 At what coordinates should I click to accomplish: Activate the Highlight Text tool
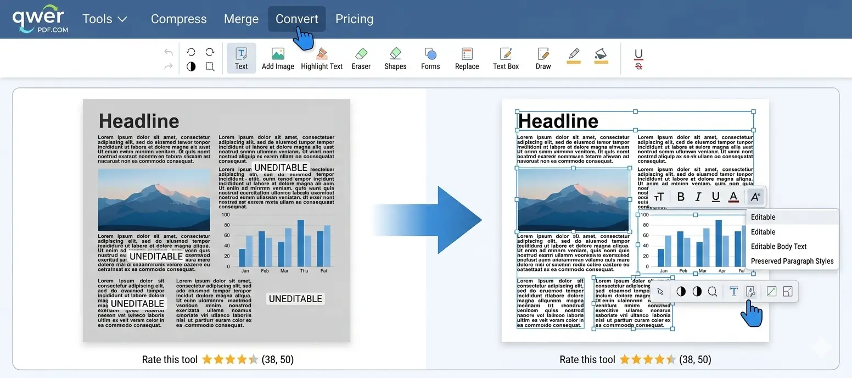pos(322,58)
